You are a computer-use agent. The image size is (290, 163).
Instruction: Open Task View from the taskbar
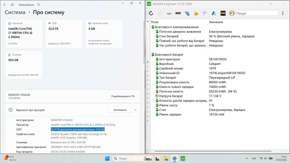[157, 158]
